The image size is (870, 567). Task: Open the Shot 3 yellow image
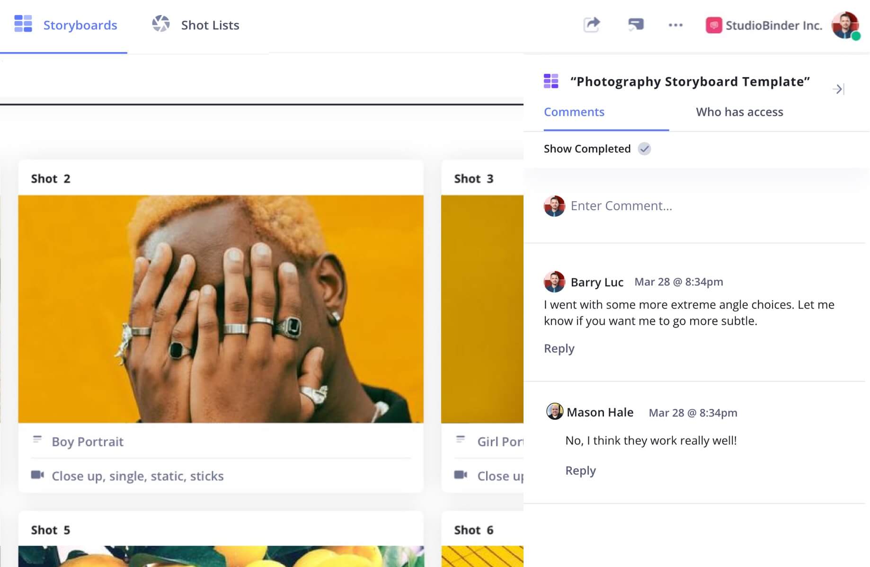tap(482, 309)
